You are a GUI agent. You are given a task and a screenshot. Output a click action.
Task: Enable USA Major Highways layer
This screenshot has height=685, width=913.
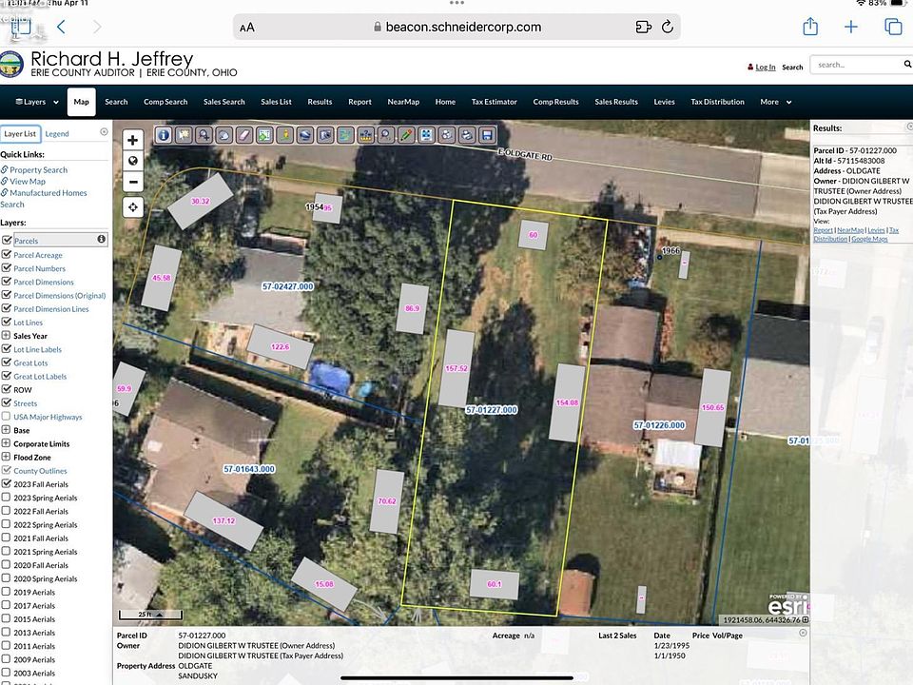point(6,417)
